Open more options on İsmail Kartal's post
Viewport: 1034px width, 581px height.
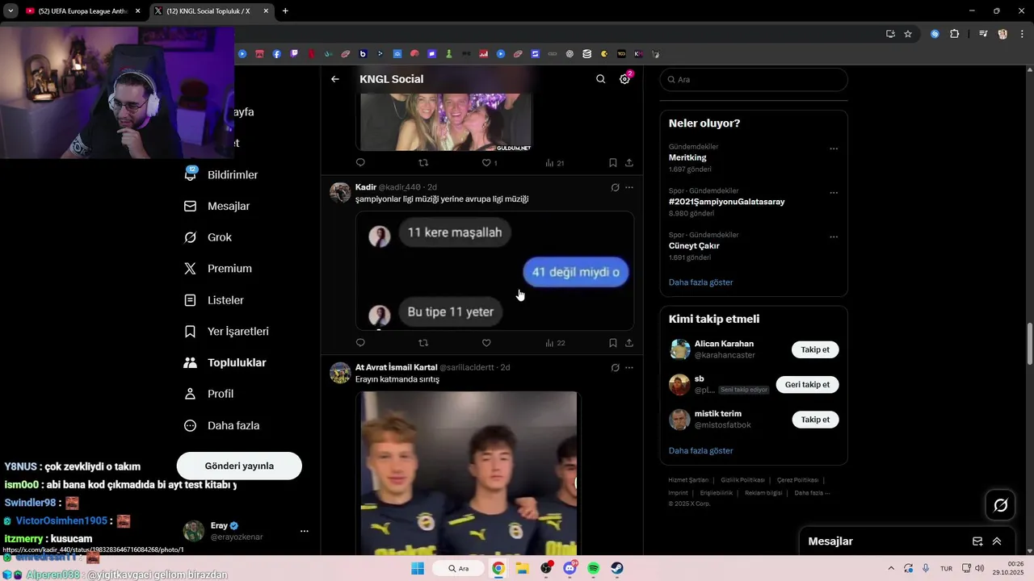629,367
